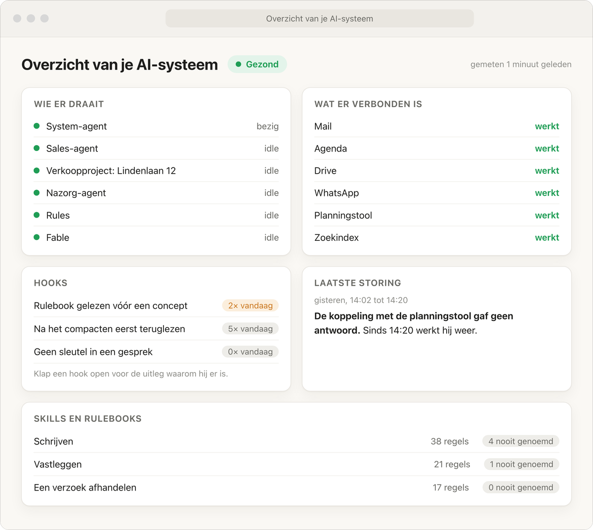Open the Schrijven skill row
The height and width of the screenshot is (530, 593).
pos(296,441)
